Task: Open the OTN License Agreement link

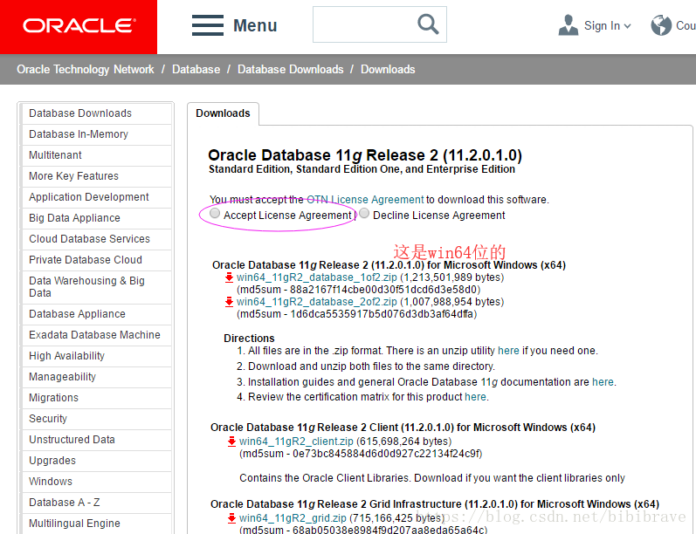Action: coord(365,200)
